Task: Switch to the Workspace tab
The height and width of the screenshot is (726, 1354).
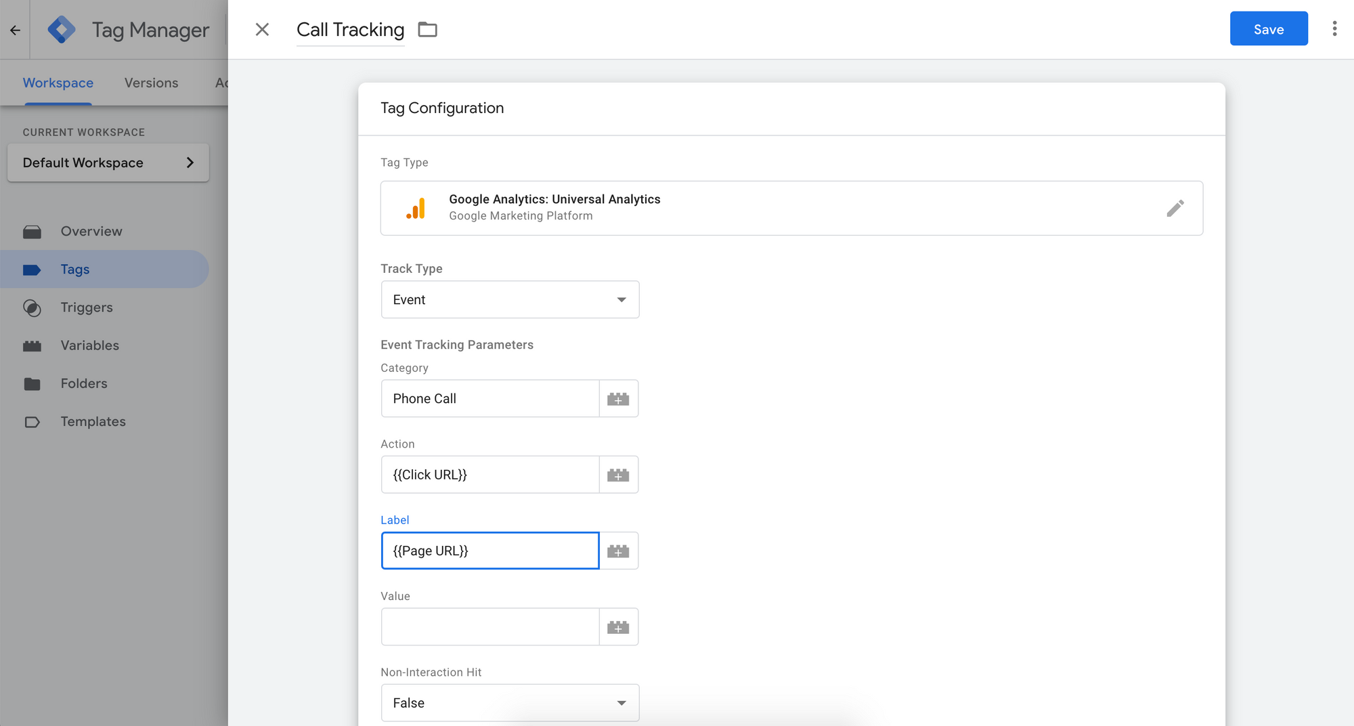Action: pyautogui.click(x=58, y=83)
